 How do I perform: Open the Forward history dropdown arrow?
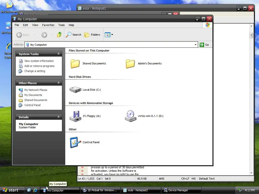[52, 35]
